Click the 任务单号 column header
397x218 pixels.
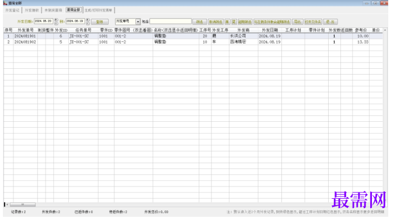[83, 30]
